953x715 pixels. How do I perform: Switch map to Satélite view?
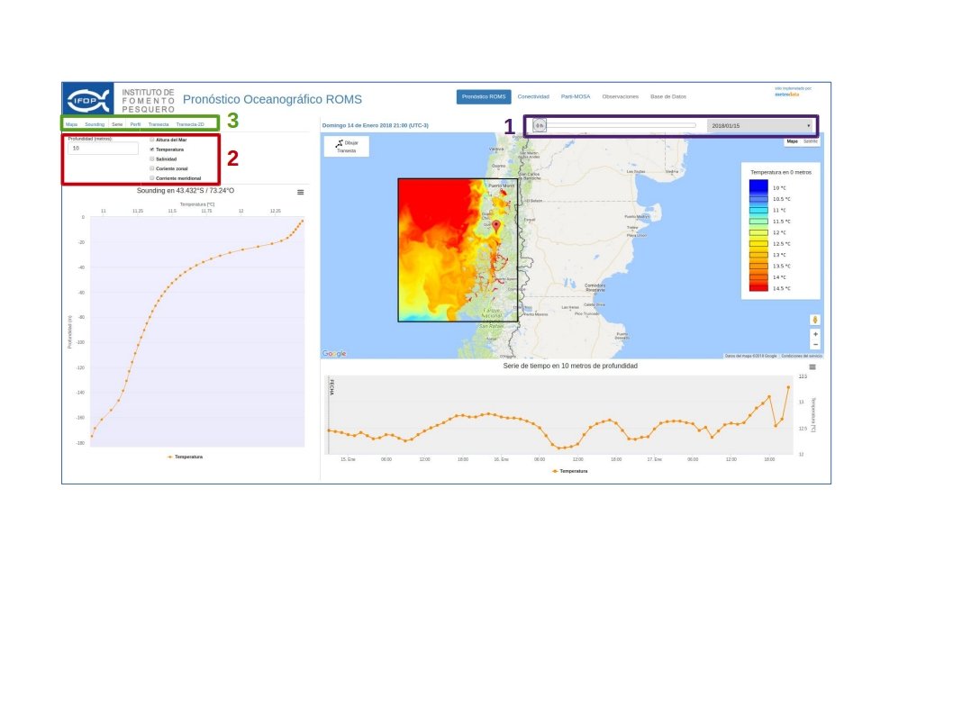click(x=811, y=141)
